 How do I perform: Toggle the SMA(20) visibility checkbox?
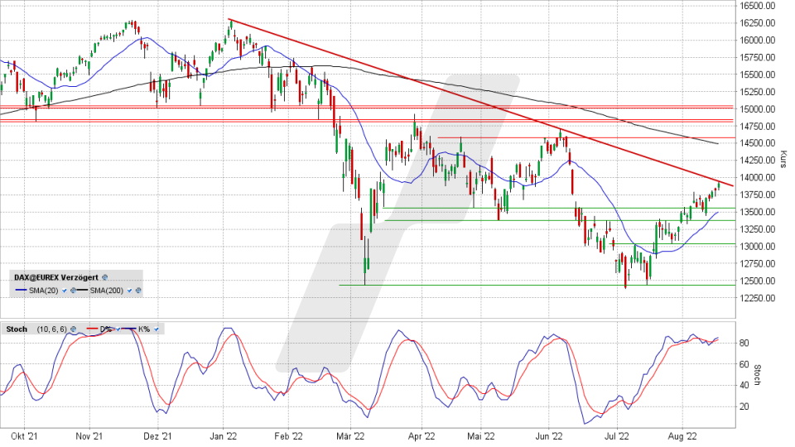(64, 291)
